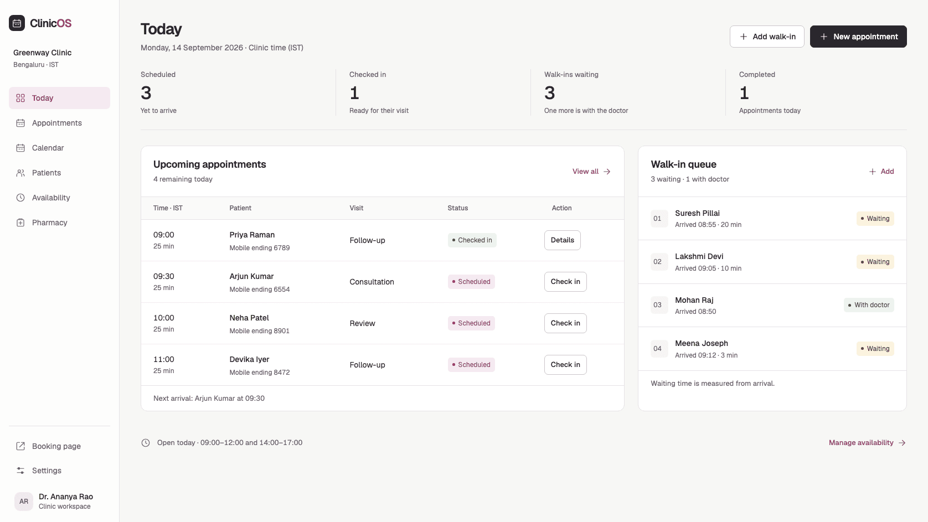Open the Availability page

tap(59, 198)
